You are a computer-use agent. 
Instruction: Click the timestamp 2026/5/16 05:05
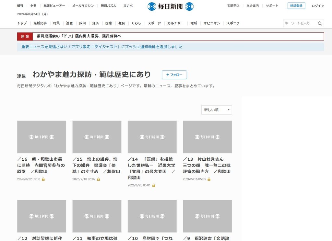click(195, 179)
